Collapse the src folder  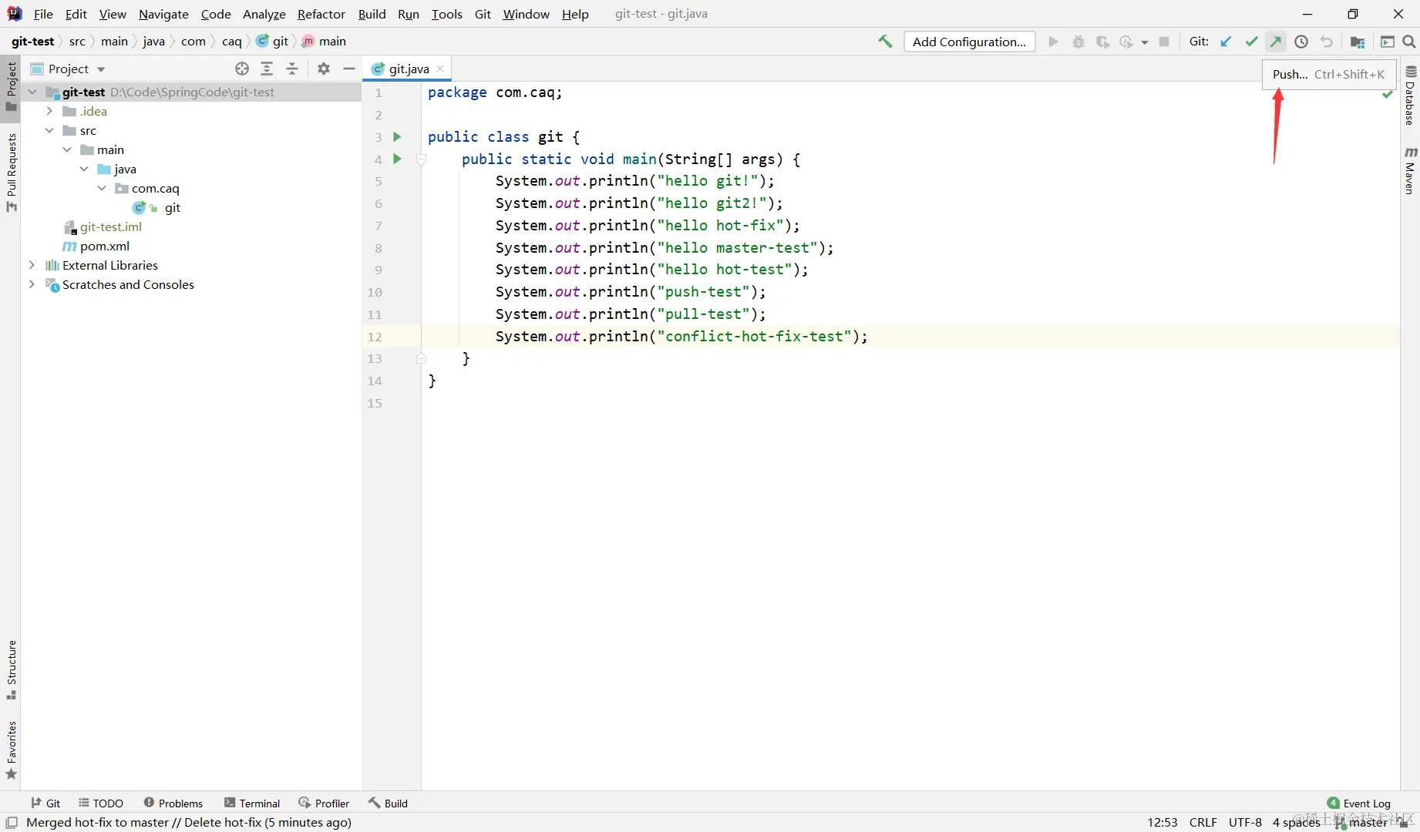click(49, 130)
